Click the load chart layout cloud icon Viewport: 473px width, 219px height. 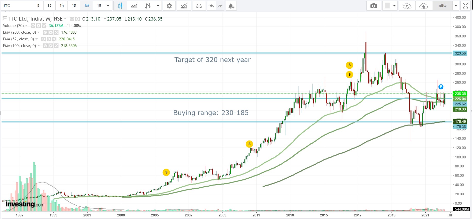coord(407,6)
